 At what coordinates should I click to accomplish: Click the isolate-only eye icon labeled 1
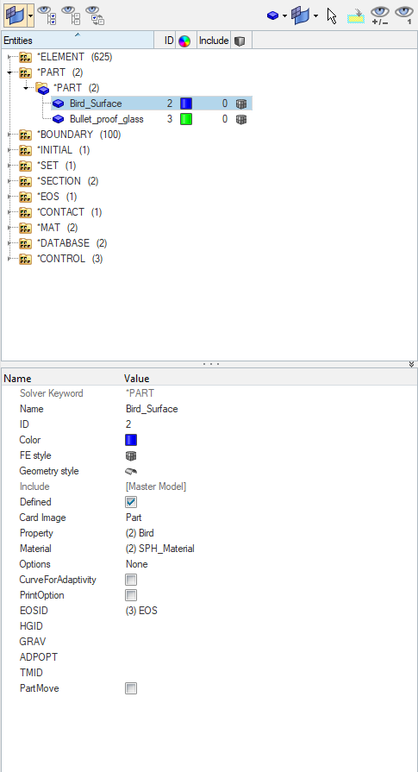(404, 16)
